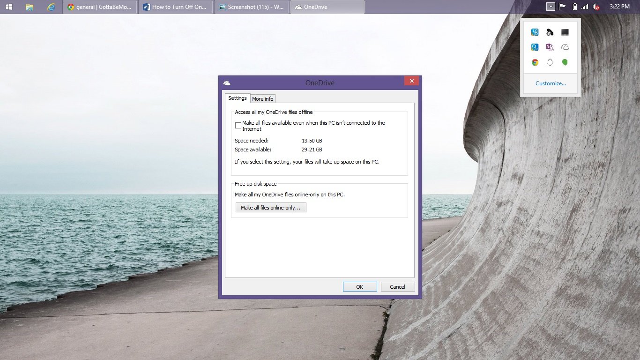Select the OneDrive taskbar button
The image size is (640, 360).
327,7
